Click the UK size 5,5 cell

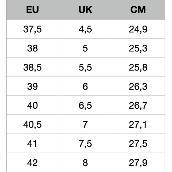(85, 67)
